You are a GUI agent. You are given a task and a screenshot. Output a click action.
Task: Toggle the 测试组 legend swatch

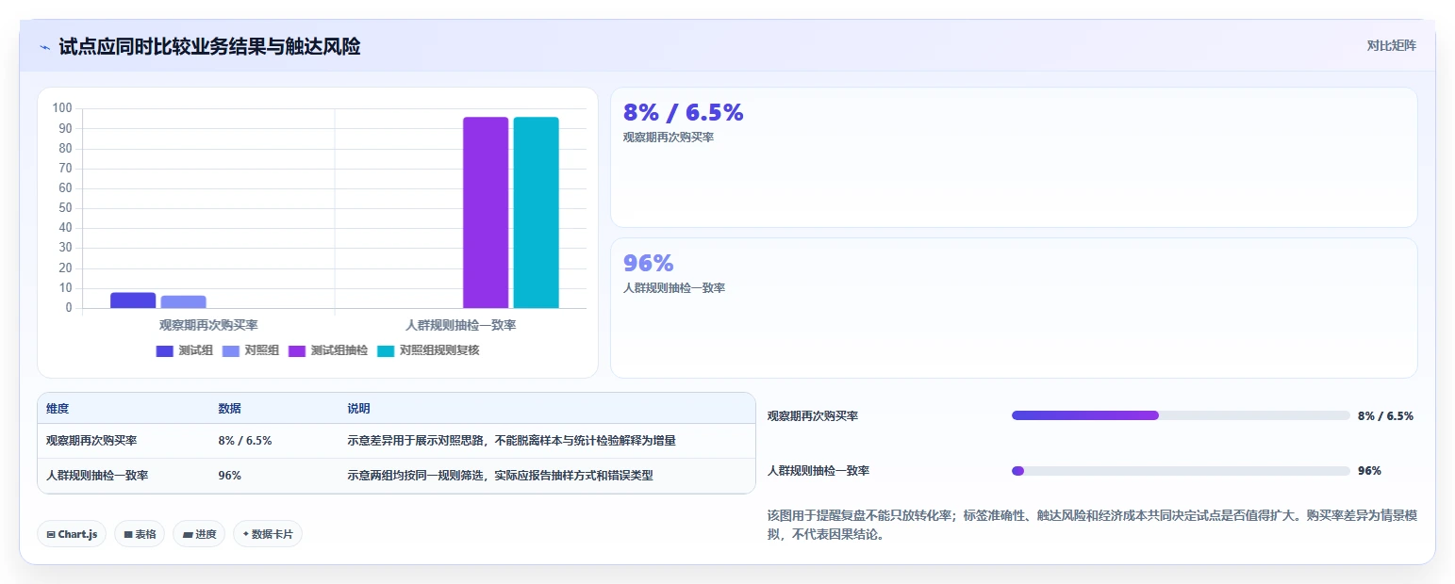pos(164,351)
